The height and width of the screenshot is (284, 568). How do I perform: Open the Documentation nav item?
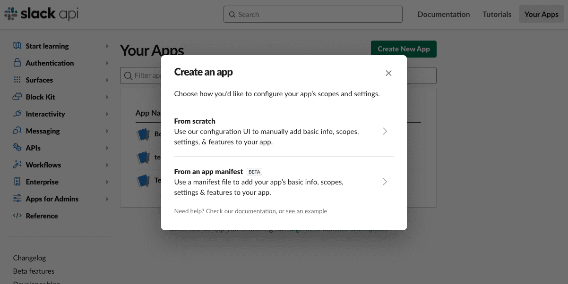(x=443, y=14)
